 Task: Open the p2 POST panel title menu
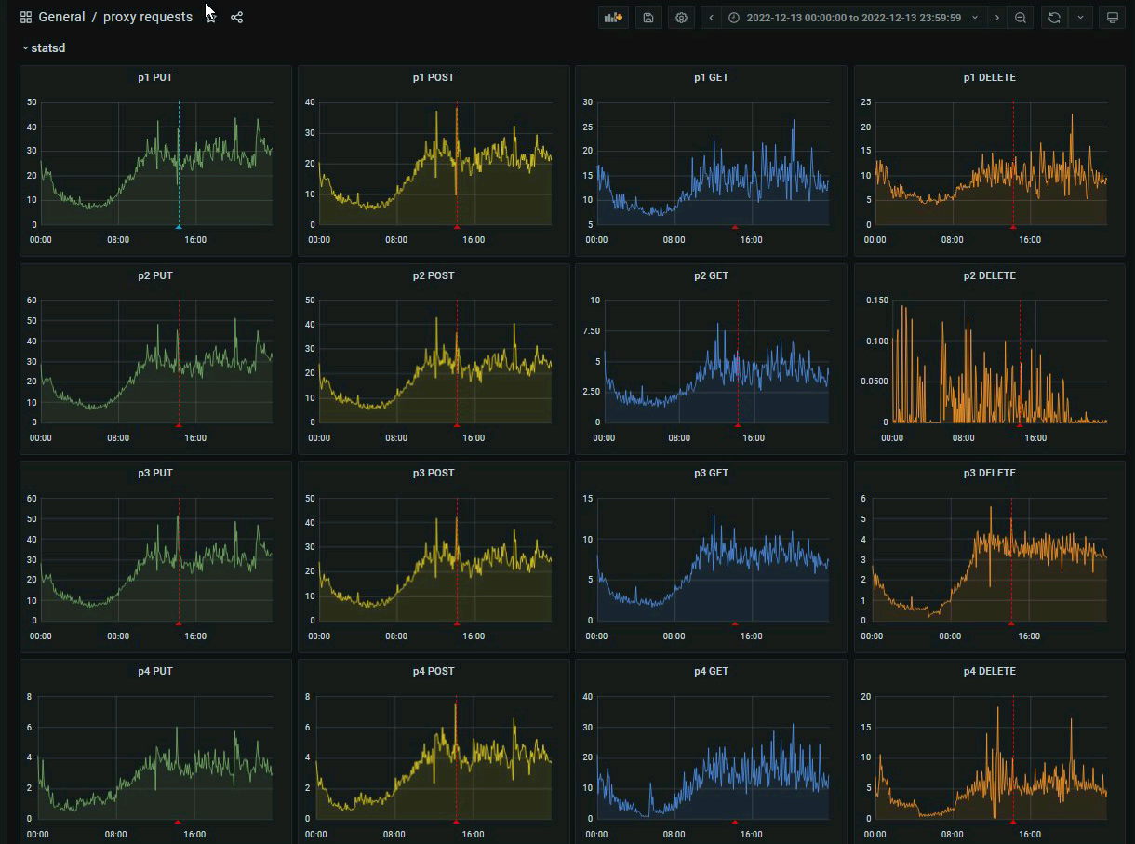(434, 275)
